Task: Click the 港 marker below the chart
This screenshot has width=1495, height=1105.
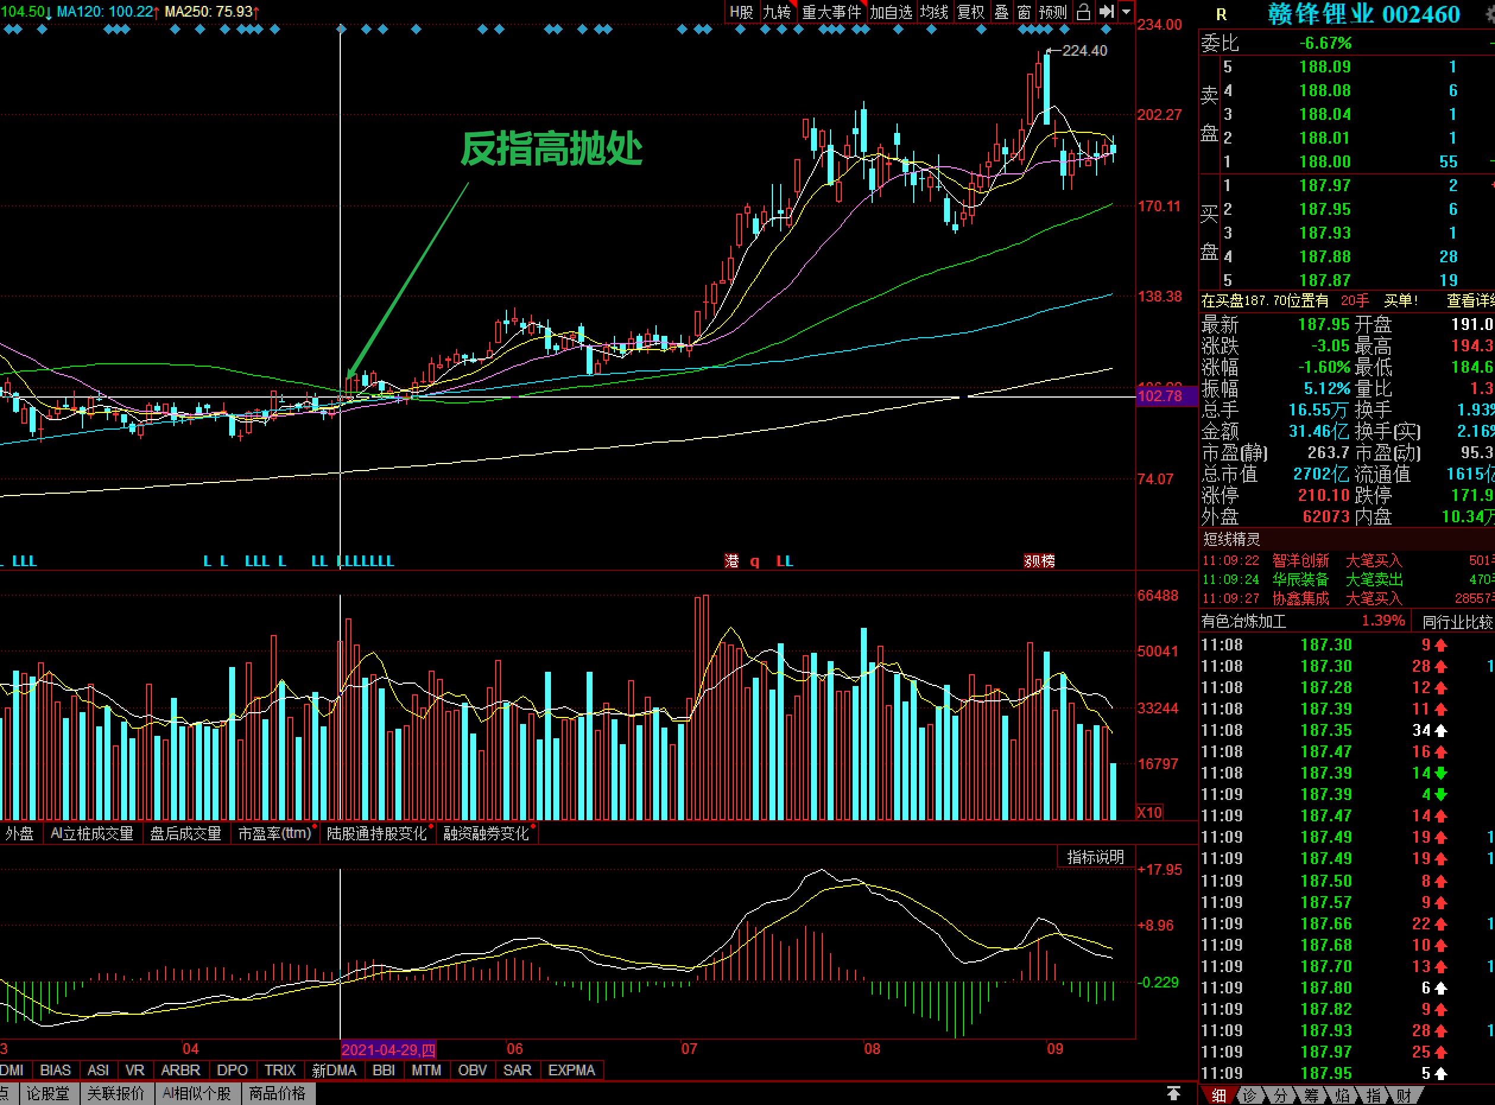Action: [x=731, y=561]
